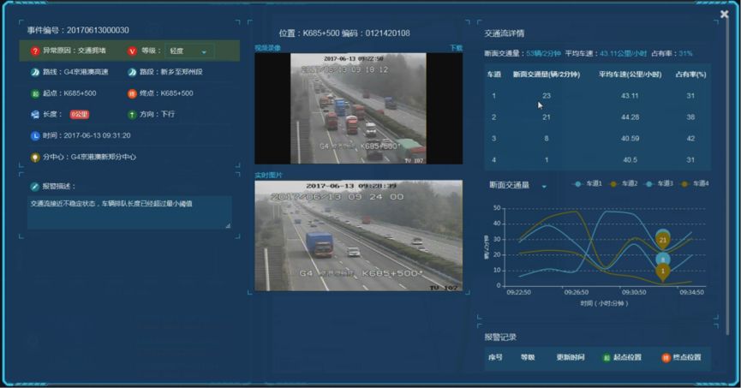This screenshot has height=388, width=741.
Task: Open the real-time highway image thumbnail
Action: point(359,236)
